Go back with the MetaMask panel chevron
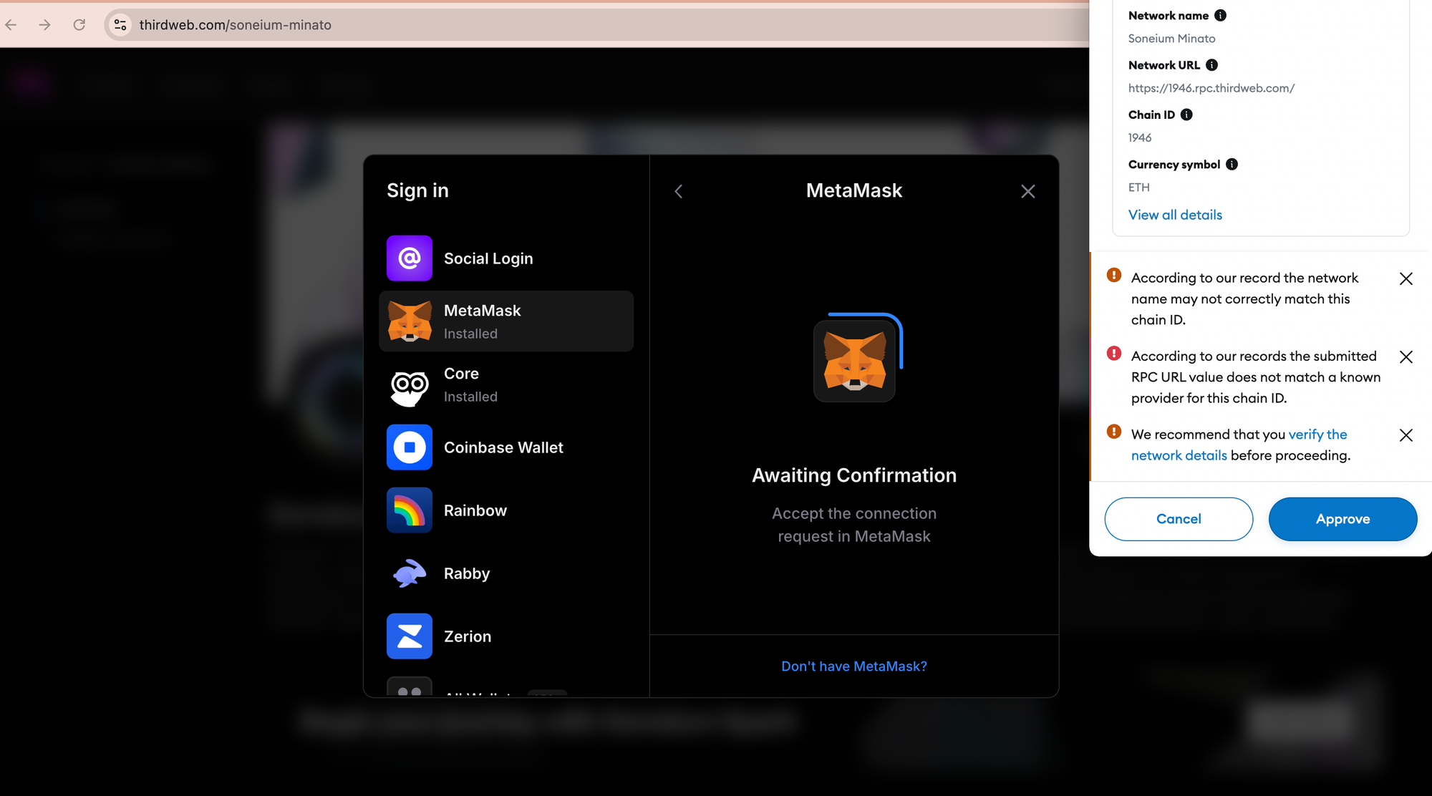This screenshot has width=1432, height=796. (x=679, y=191)
